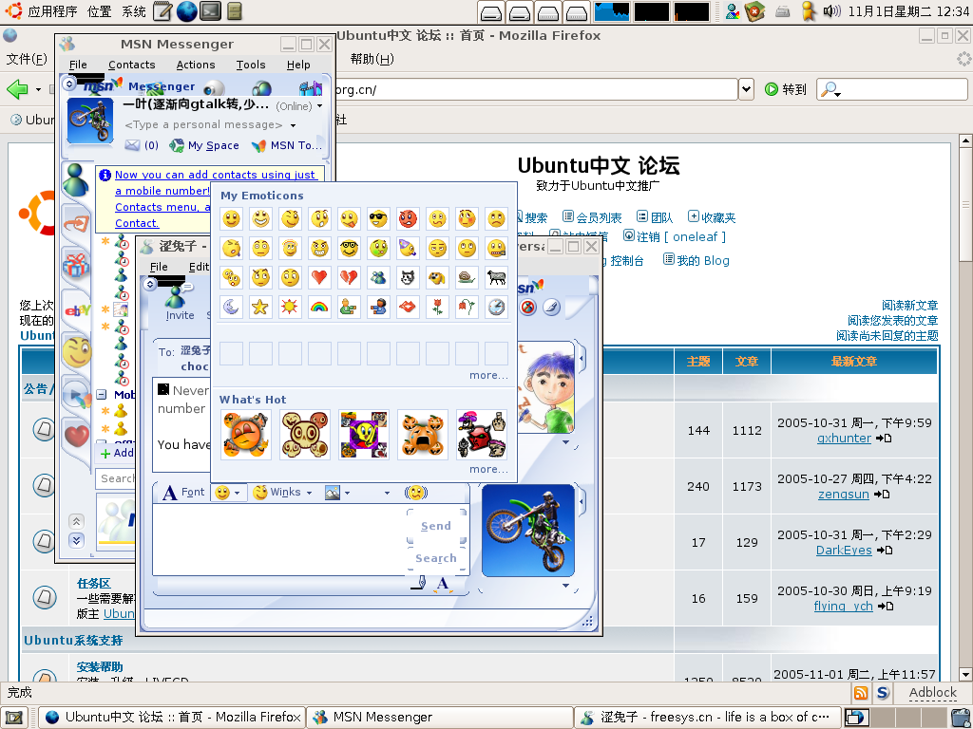Screen dimensions: 973x729
Task: Choose the nerd glasses emoticon
Action: click(x=349, y=248)
